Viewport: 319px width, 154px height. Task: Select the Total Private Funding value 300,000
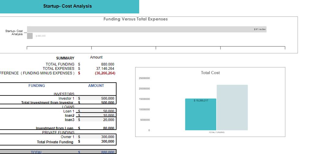108,141
